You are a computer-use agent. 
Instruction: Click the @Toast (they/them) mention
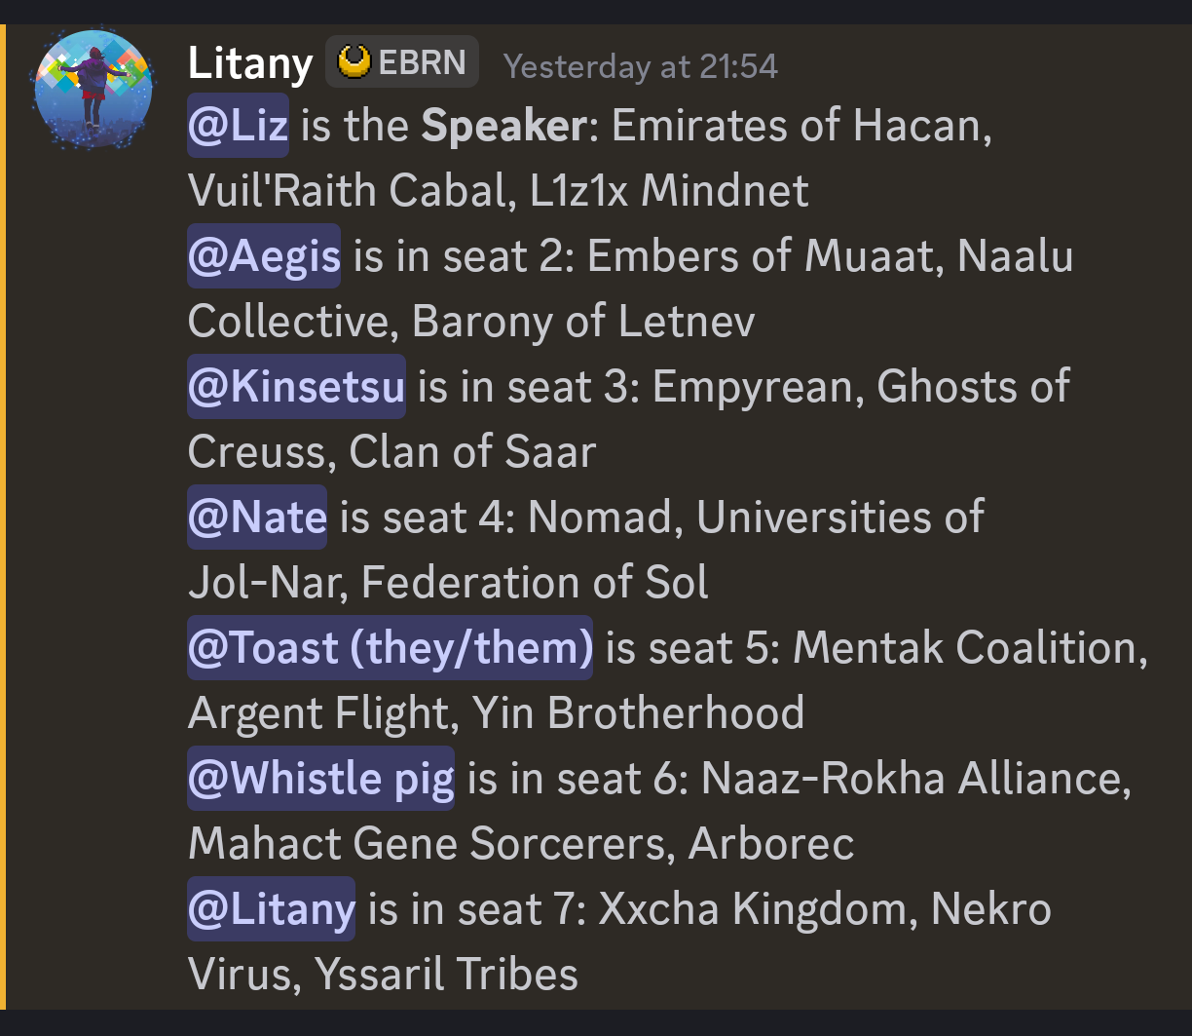tap(390, 647)
